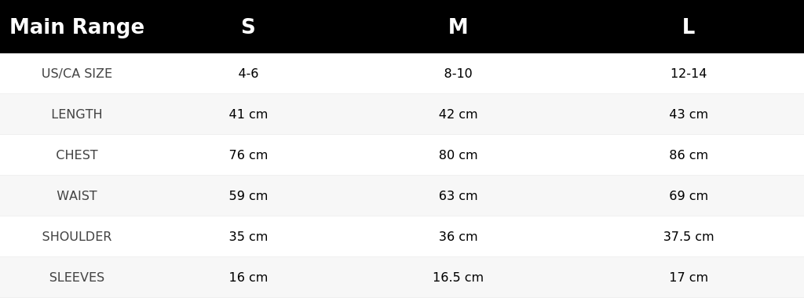This screenshot has width=804, height=298.
Task: Select the 4-6 US/CA size cell
Action: point(248,73)
